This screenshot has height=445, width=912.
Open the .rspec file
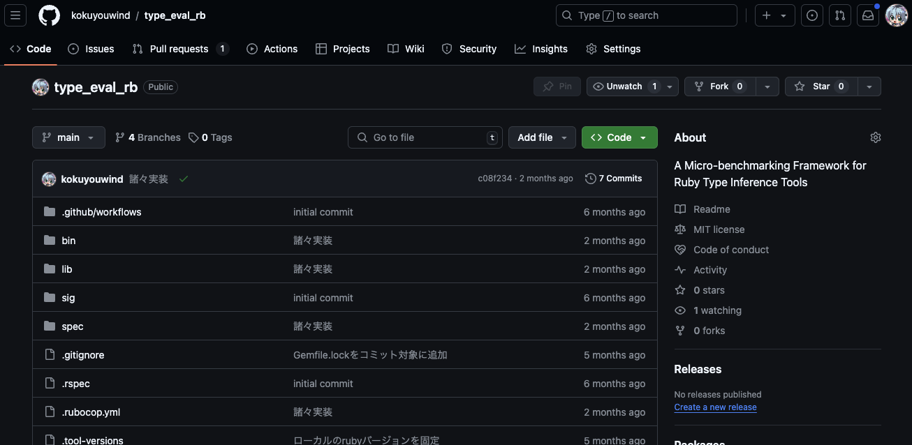76,384
